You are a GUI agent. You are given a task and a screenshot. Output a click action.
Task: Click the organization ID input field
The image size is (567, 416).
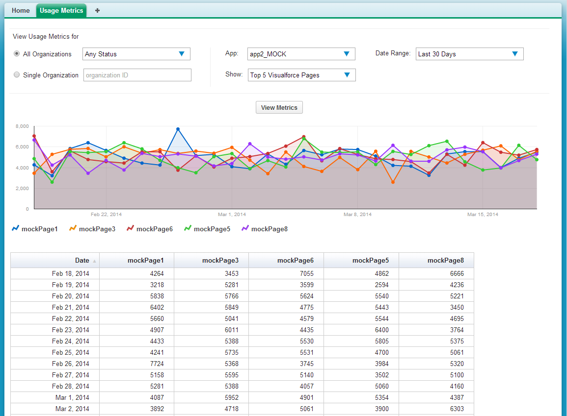tap(137, 75)
